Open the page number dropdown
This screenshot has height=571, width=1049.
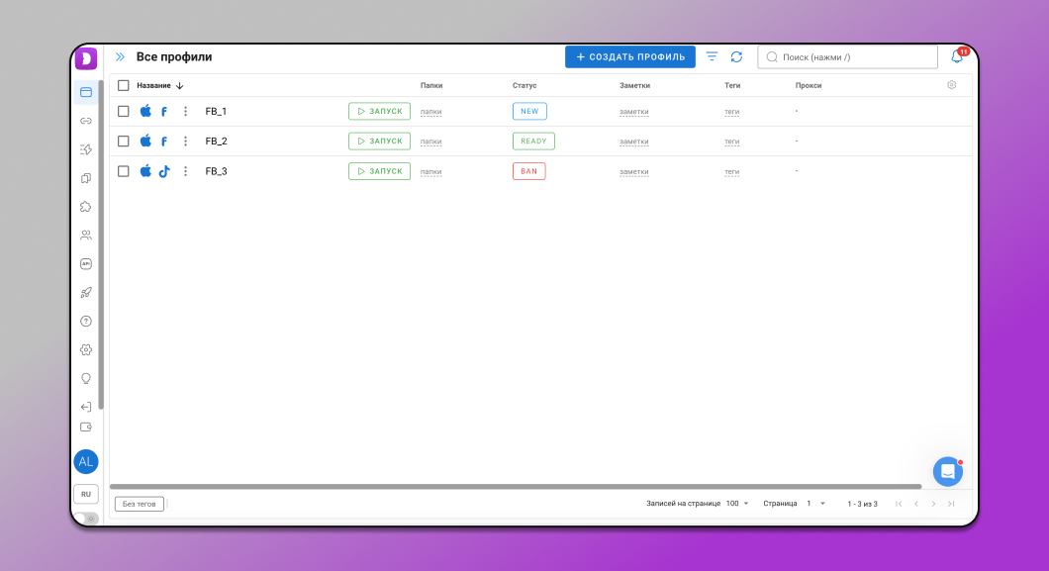coord(815,504)
